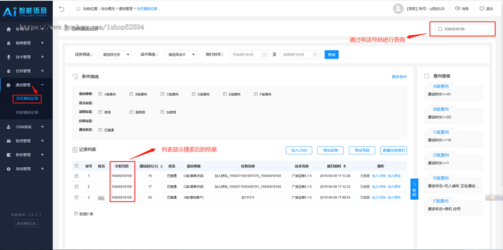Screen dimensions: 503x250
Task: Open the 请选择话术 dropdown
Action: 180,55
